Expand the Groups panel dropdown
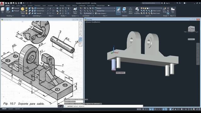This screenshot has width=201, height=113. click(166, 16)
